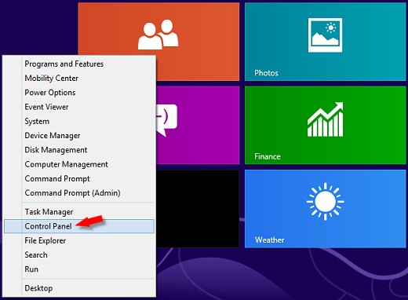Image resolution: width=408 pixels, height=300 pixels.
Task: Open File Explorer
Action: pos(79,240)
